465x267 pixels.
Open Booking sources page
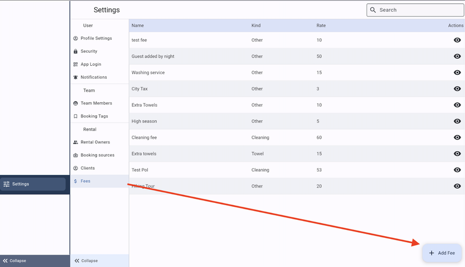99,155
